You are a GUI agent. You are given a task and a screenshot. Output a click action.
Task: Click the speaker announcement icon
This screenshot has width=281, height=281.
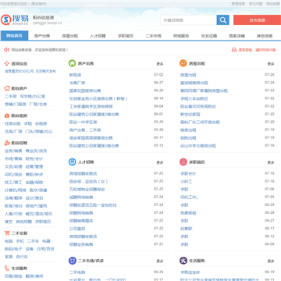point(6,50)
